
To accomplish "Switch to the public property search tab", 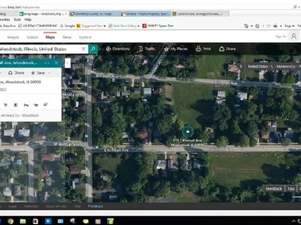I will coord(145,14).
